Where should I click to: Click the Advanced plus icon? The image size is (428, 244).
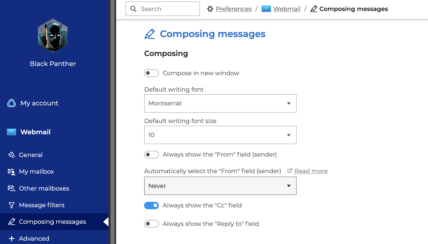coord(12,239)
